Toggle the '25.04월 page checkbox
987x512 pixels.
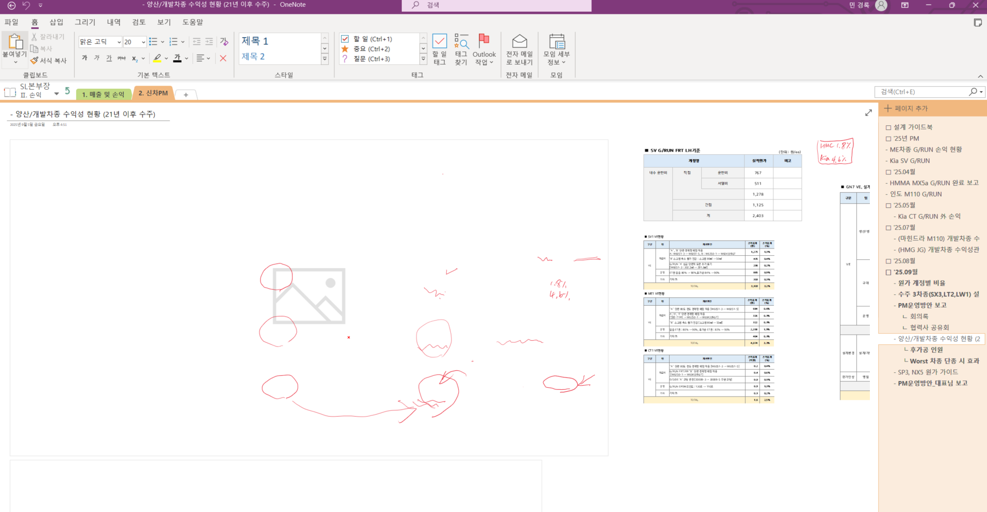click(x=888, y=172)
